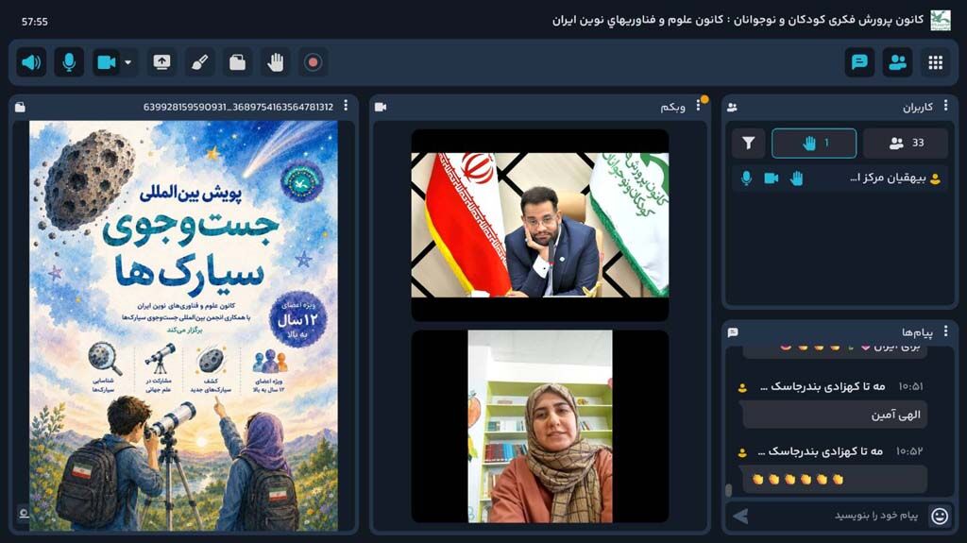The image size is (967, 543).
Task: Send the chat message arrow
Action: pos(740,516)
